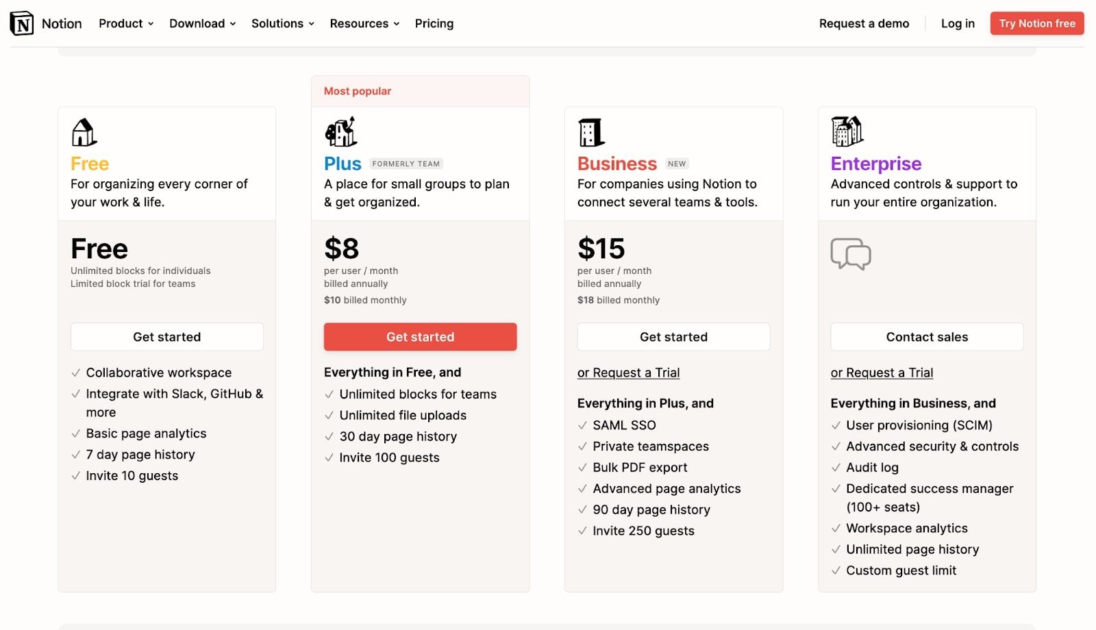The width and height of the screenshot is (1096, 630).
Task: Expand the Product dropdown menu
Action: tap(126, 23)
